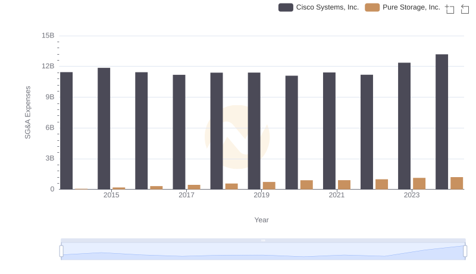Click the zoom area select icon

pyautogui.click(x=450, y=9)
